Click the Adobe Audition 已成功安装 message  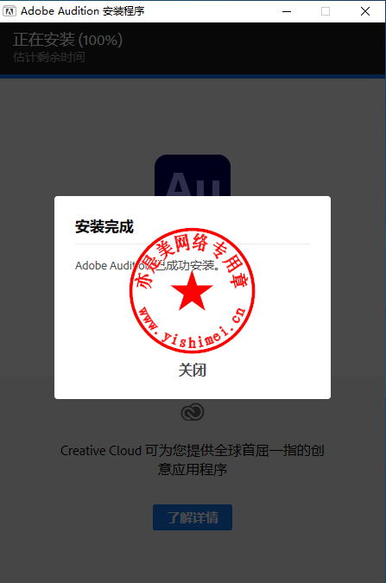148,265
